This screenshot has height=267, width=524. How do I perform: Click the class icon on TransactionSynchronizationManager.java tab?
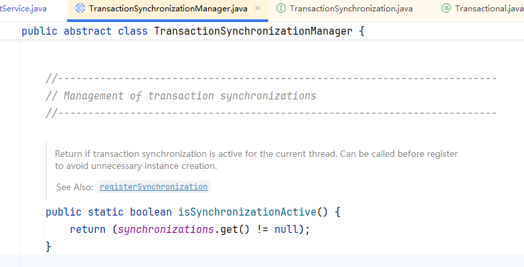[80, 8]
